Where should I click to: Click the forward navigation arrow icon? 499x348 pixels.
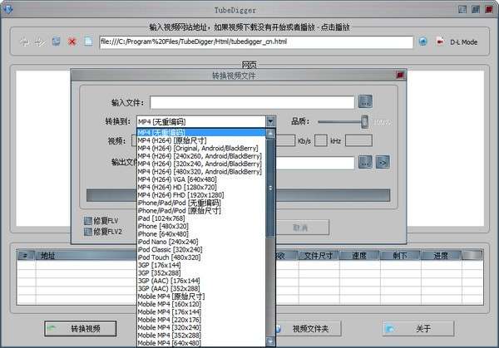click(x=40, y=42)
